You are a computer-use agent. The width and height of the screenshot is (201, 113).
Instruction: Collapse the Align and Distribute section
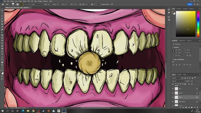coord(172,59)
